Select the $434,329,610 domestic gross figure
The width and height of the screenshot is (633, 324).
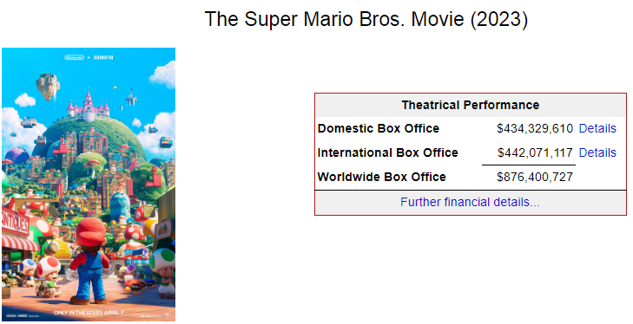535,128
